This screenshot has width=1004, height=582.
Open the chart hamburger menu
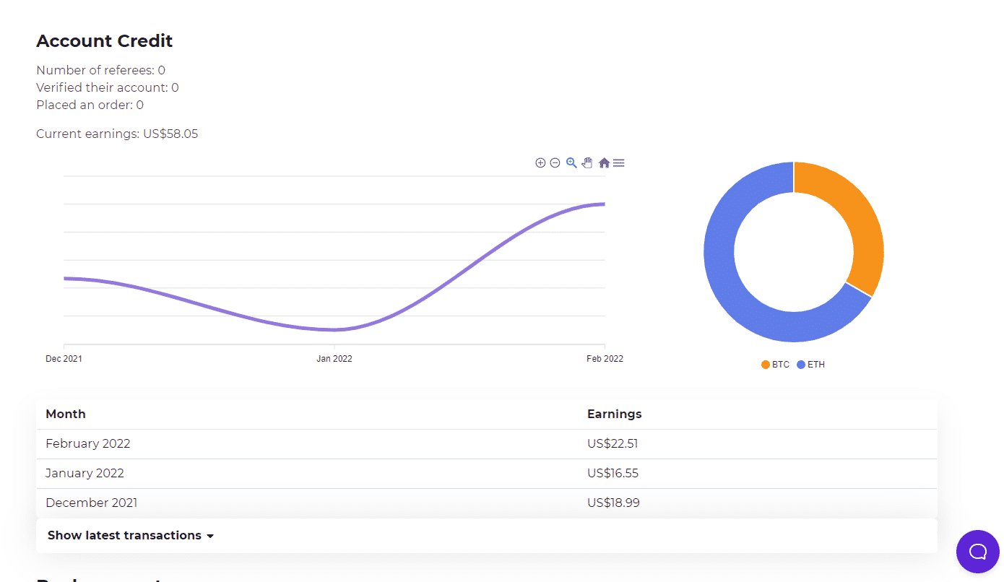(619, 163)
